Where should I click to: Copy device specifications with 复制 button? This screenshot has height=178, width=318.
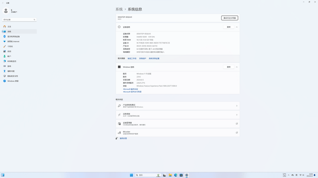(229, 27)
